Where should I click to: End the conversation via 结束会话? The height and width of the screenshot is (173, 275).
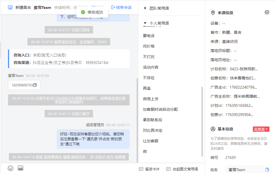[121, 7]
